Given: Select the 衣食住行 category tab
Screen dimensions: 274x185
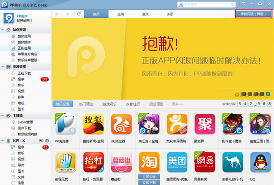Looking at the screenshot, I should coord(133,104).
